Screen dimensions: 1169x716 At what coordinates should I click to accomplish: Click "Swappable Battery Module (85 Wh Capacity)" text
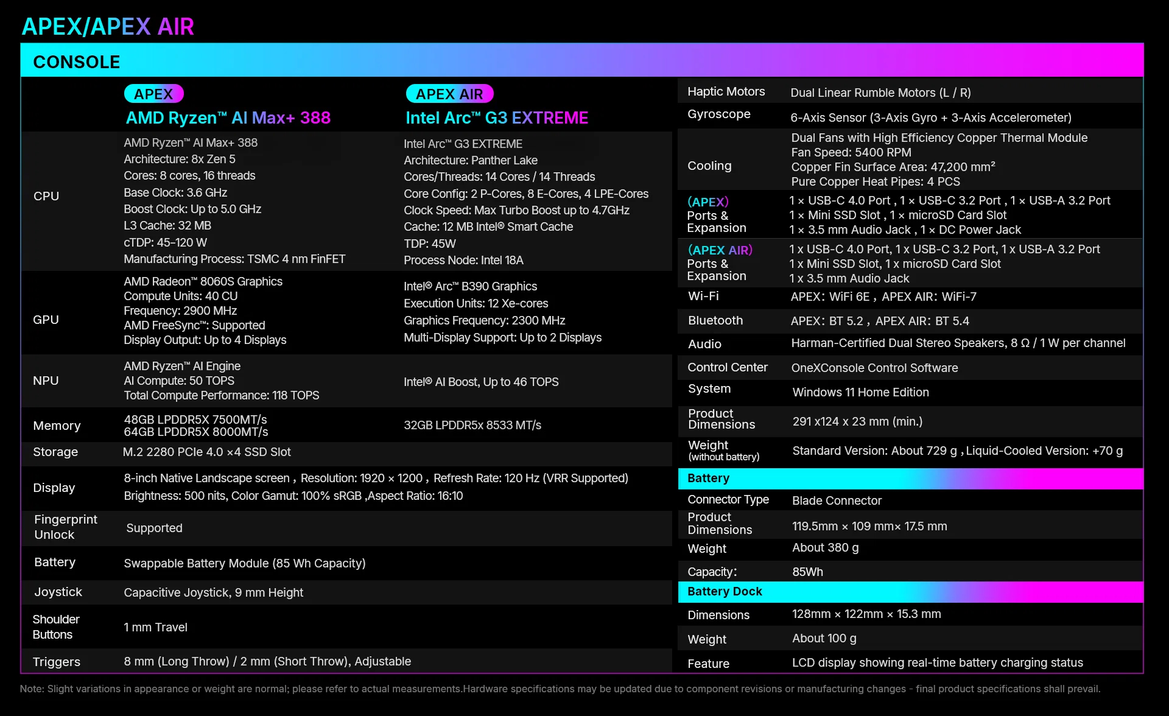[245, 563]
